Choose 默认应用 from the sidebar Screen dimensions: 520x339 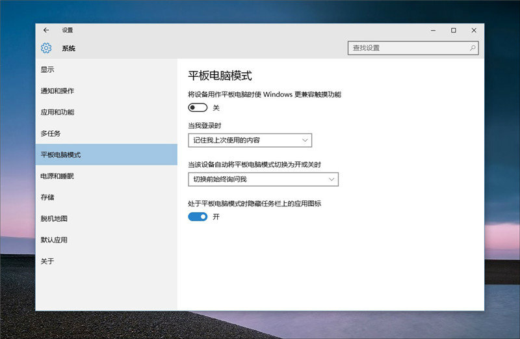[x=54, y=240]
